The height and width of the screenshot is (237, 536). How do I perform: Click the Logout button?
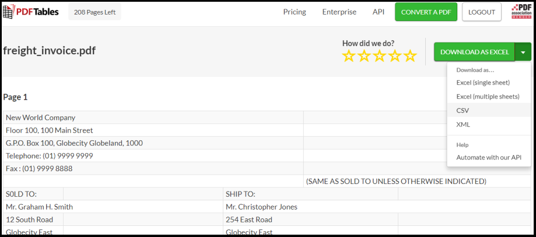coord(482,12)
